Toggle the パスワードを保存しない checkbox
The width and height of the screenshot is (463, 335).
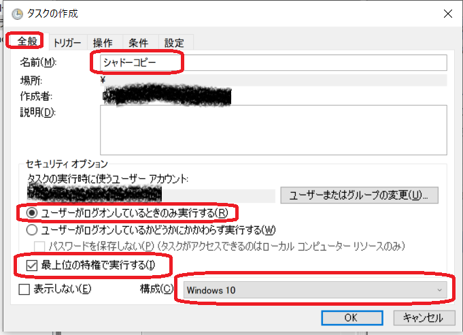[40, 245]
